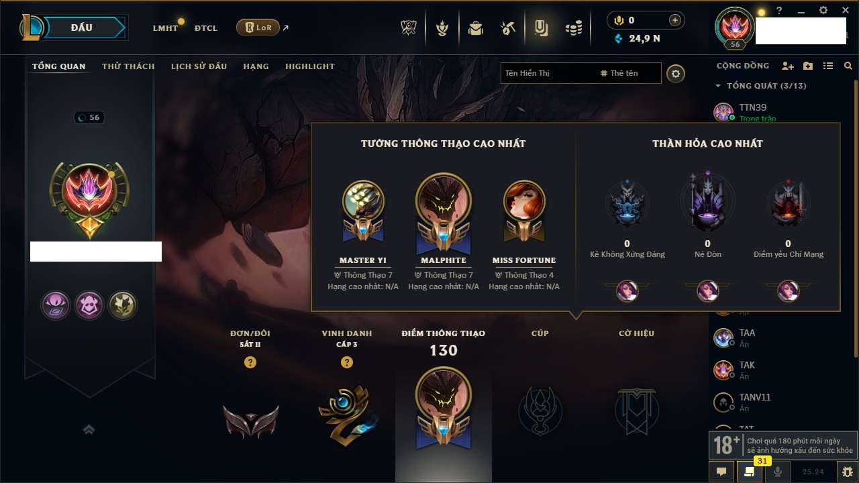Open the profile search settings gear
Viewport: 859px width, 483px height.
676,74
